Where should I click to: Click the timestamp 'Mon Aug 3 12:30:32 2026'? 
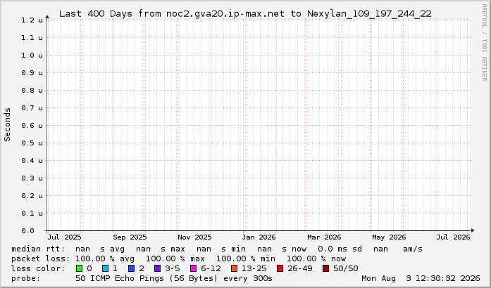pos(421,278)
